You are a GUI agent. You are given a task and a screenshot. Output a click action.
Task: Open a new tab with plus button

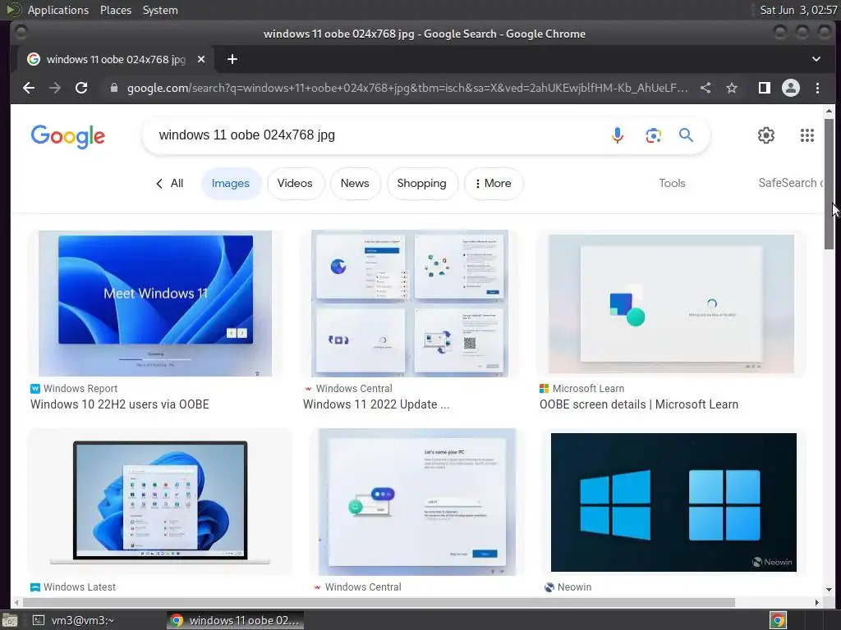[232, 59]
